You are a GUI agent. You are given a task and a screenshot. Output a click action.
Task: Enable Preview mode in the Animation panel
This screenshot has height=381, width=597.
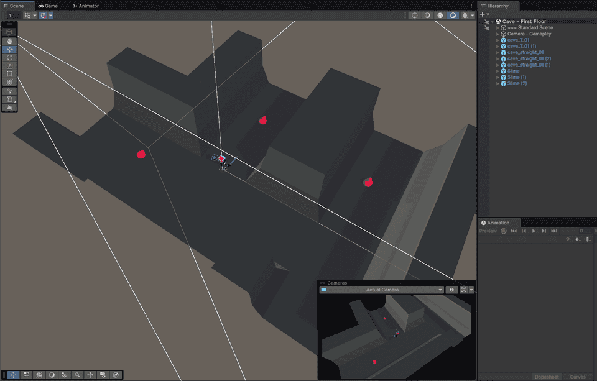coord(488,231)
